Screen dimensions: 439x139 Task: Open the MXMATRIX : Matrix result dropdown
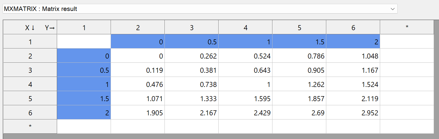coord(200,9)
